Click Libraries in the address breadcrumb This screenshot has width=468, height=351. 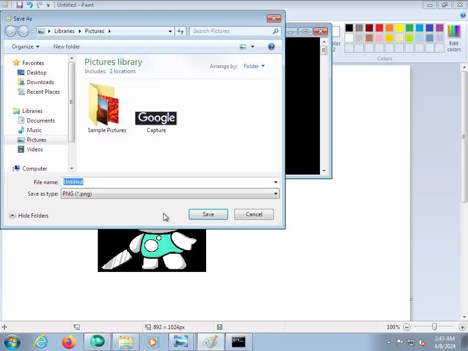[64, 31]
